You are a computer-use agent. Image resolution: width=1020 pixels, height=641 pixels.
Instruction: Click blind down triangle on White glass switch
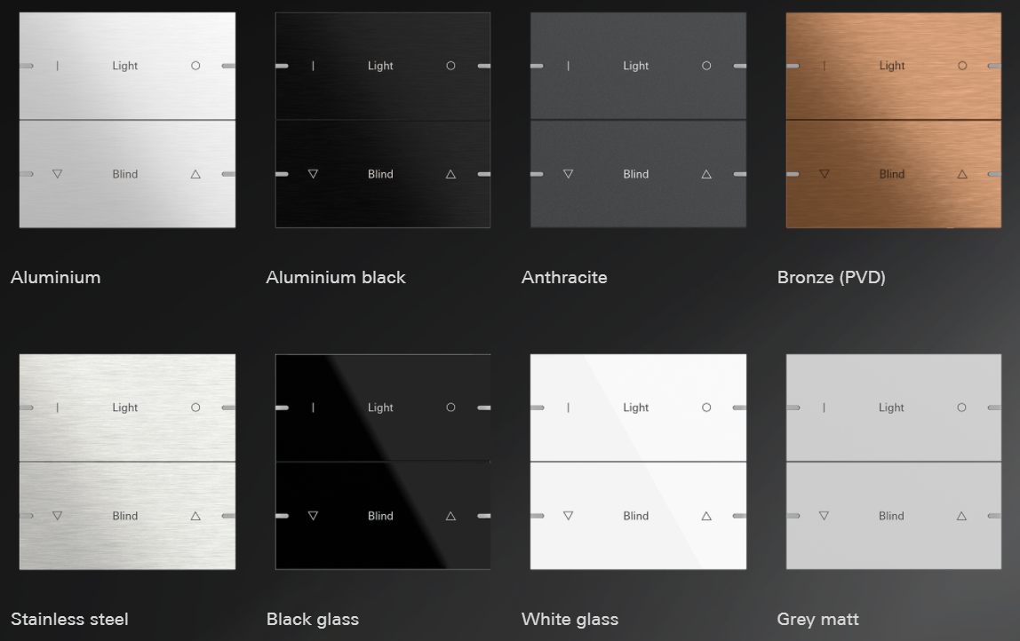tap(568, 516)
